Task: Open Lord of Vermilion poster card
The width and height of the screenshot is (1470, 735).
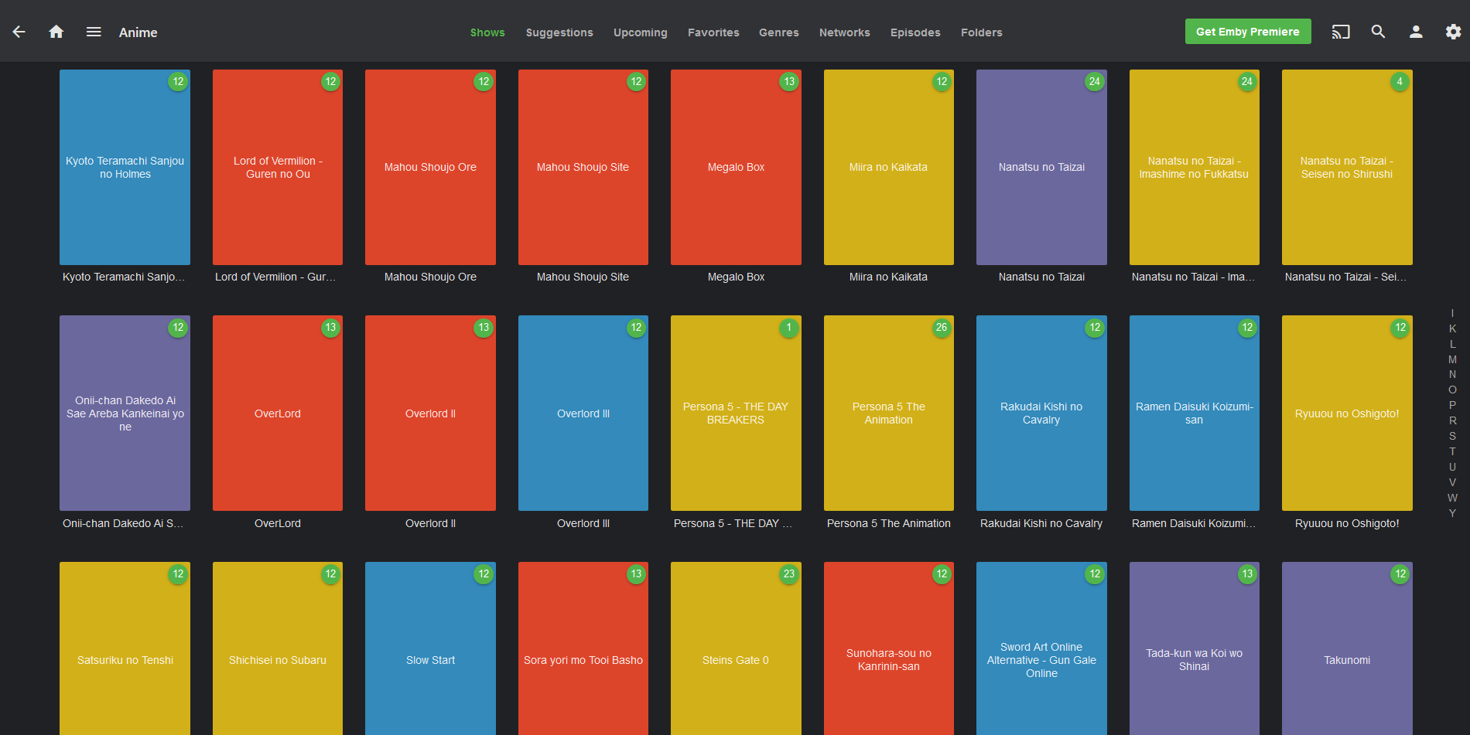Action: click(278, 167)
